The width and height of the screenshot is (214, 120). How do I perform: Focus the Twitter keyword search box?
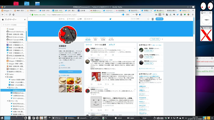coord(140,19)
